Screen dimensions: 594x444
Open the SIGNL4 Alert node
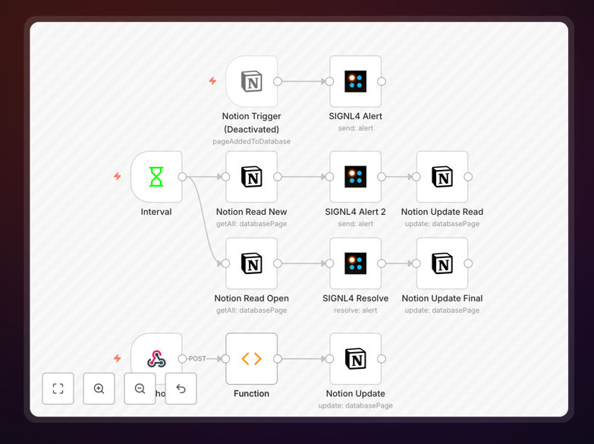(x=355, y=81)
